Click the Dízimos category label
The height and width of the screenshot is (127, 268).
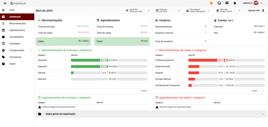point(42,79)
